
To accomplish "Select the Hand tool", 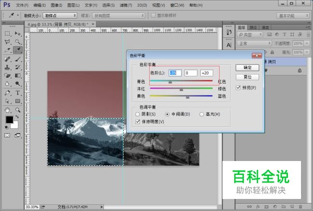I will tap(7, 110).
